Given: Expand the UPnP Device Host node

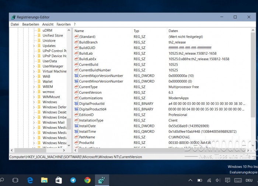Looking at the screenshot, I should point(34,56).
